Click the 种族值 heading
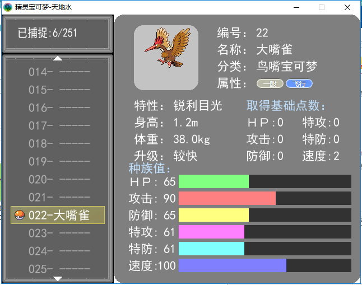The width and height of the screenshot is (362, 285). coord(150,168)
